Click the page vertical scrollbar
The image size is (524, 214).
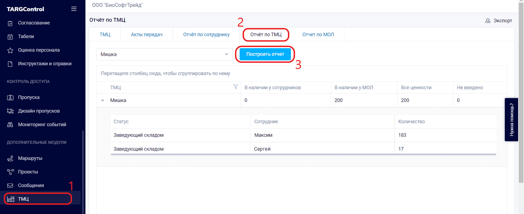[x=521, y=92]
